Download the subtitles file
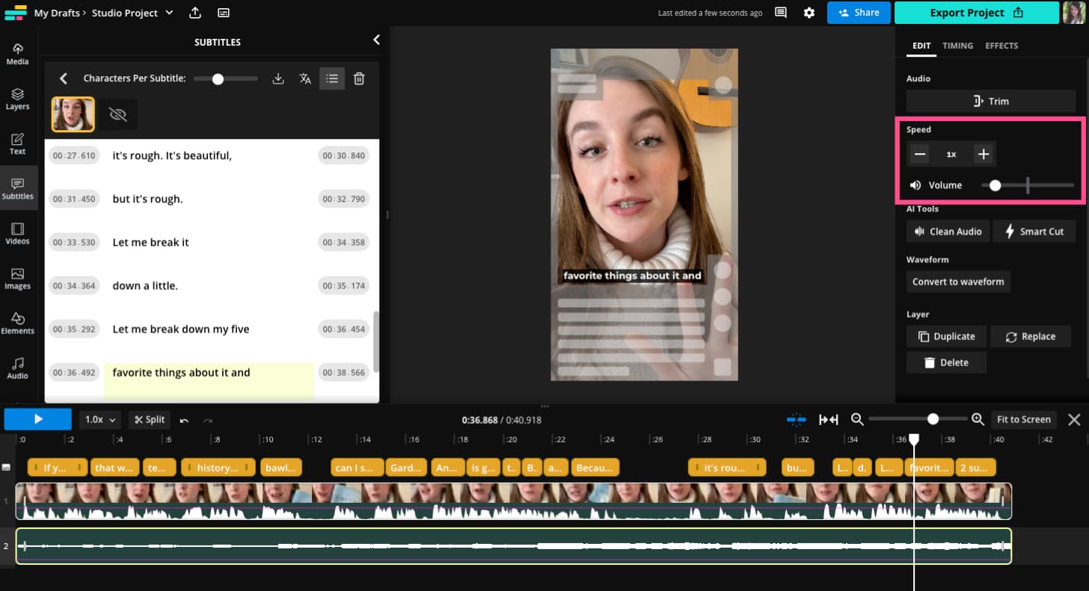The height and width of the screenshot is (591, 1089). click(x=278, y=78)
